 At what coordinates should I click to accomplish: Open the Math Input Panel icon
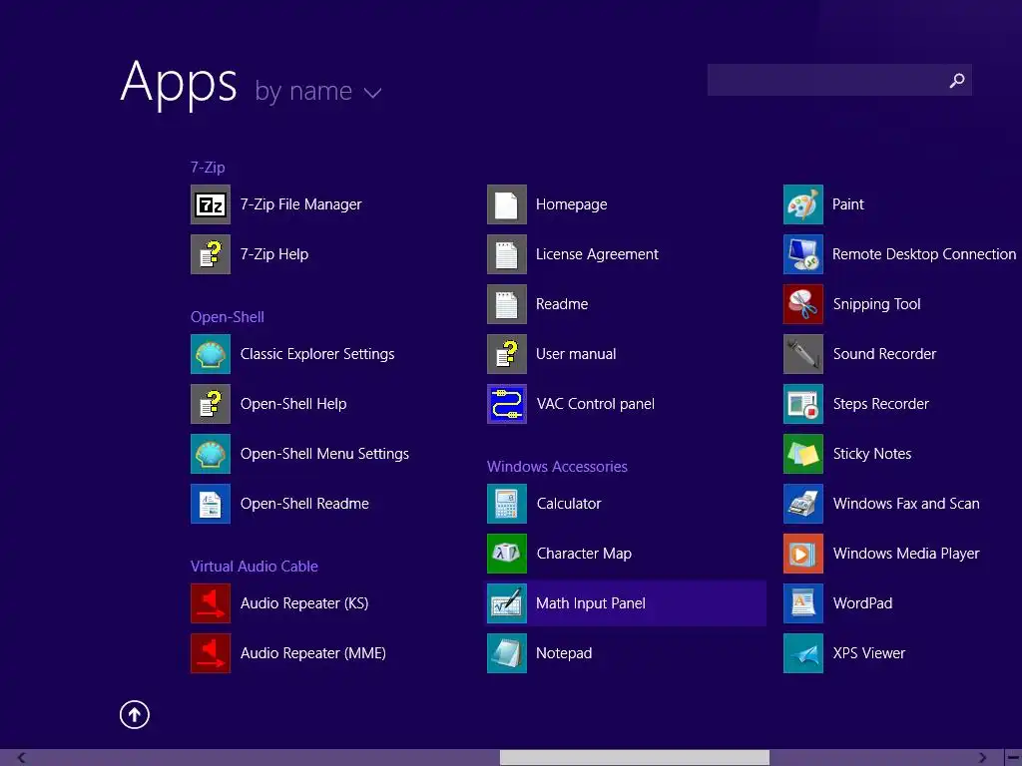tap(506, 603)
